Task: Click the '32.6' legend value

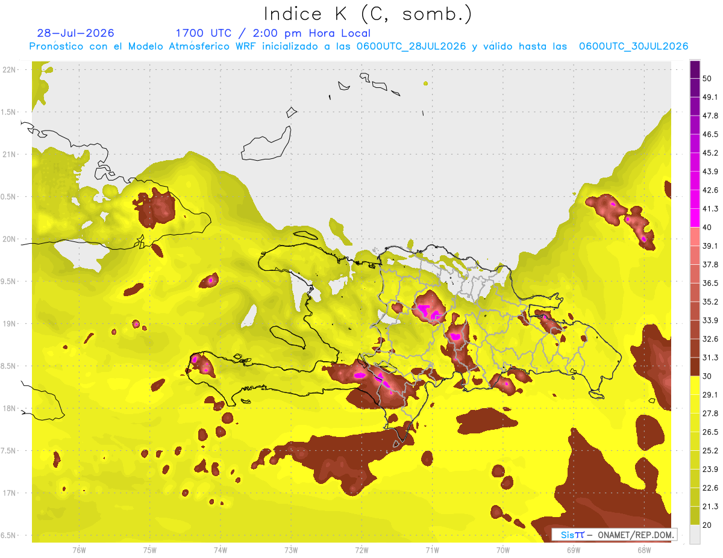Action: 710,339
